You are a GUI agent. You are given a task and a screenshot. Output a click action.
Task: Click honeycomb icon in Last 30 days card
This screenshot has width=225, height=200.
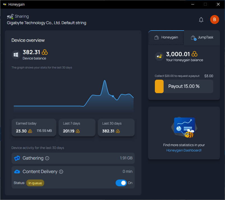point(118,131)
